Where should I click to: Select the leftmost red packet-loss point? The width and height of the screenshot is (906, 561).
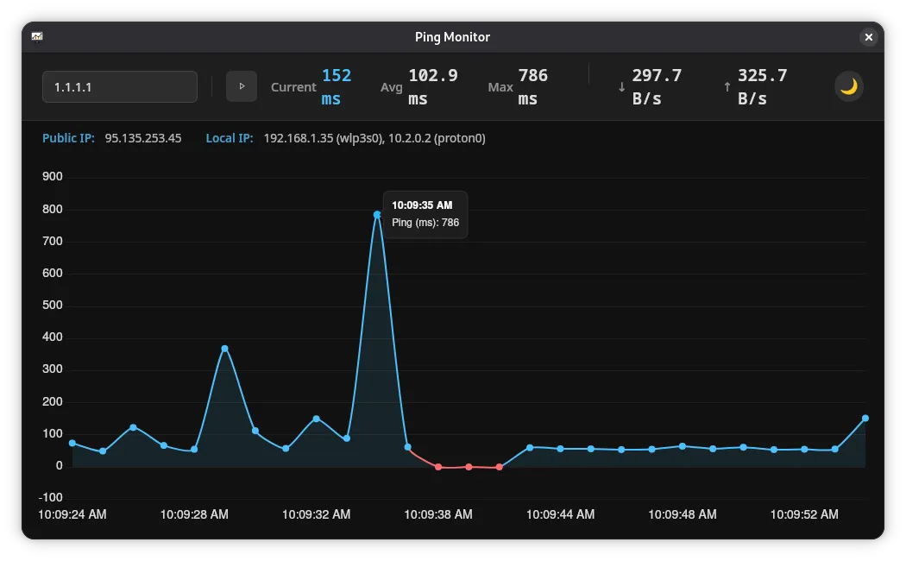click(438, 467)
